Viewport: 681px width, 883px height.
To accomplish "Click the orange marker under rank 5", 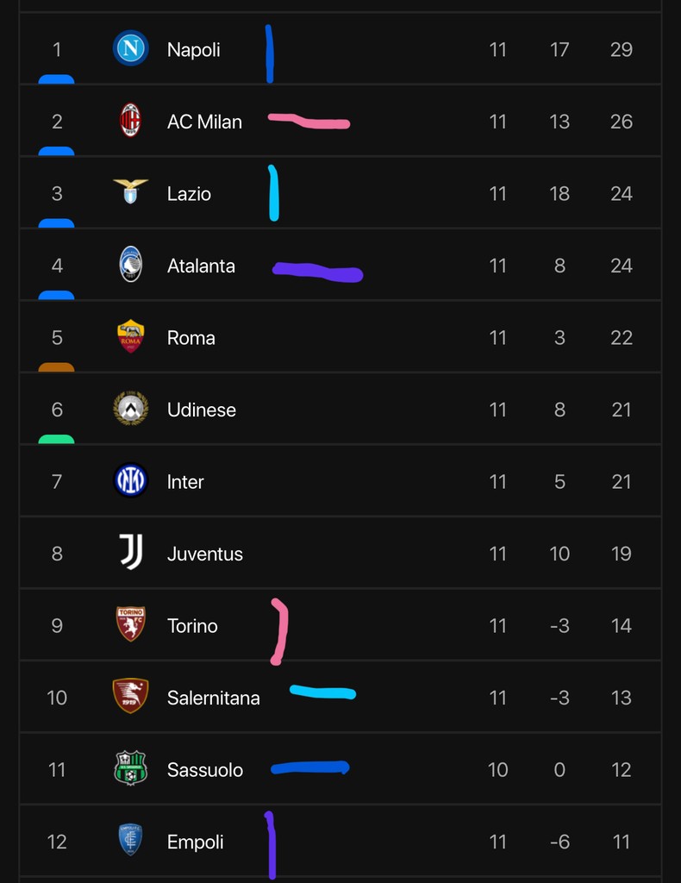I will coord(56,367).
